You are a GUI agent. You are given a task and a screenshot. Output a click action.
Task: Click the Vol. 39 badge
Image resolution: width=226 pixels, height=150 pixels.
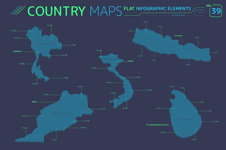coord(215,10)
